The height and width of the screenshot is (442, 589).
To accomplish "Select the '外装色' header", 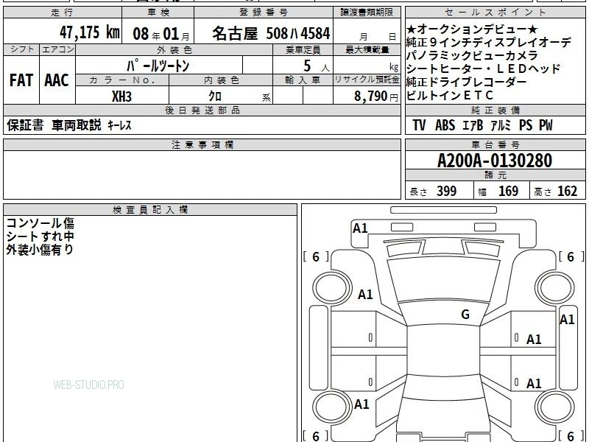I will coord(174,50).
